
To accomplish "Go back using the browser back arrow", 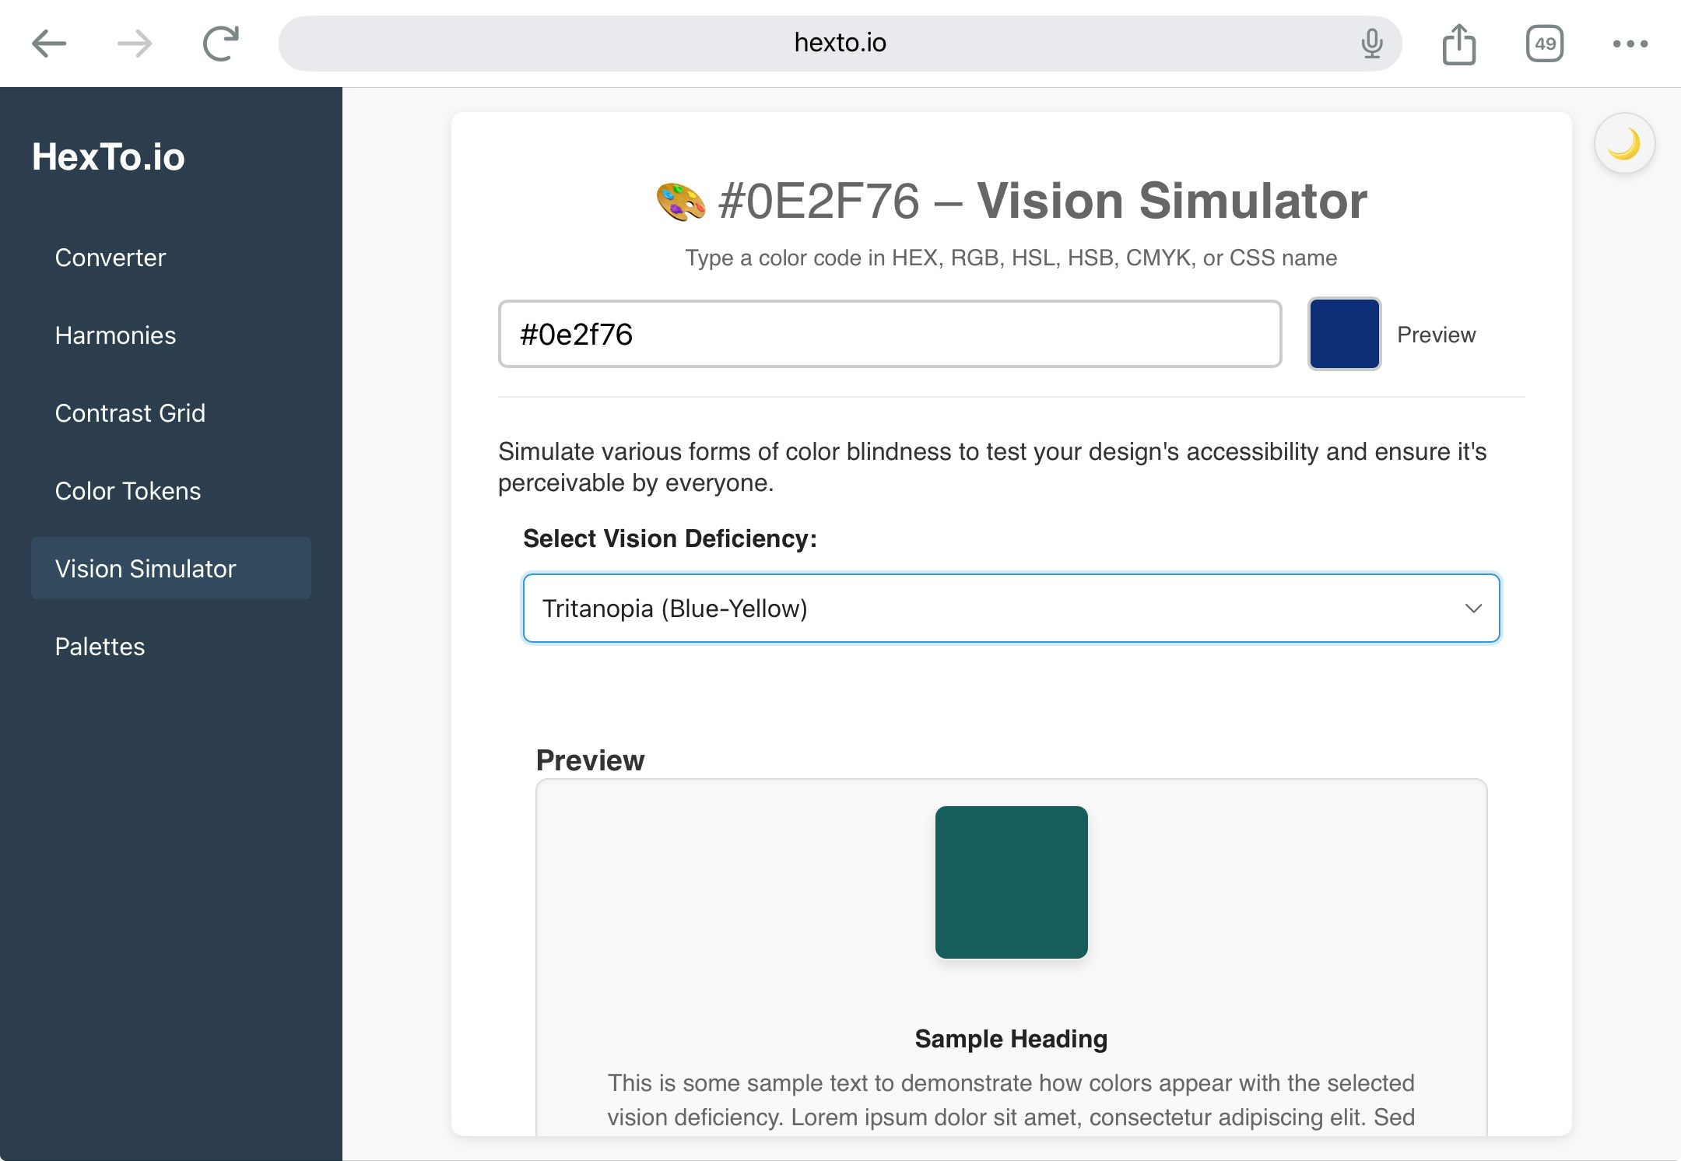I will click(49, 44).
